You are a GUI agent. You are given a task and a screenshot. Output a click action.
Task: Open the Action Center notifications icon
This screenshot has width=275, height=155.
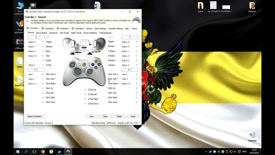click(239, 152)
